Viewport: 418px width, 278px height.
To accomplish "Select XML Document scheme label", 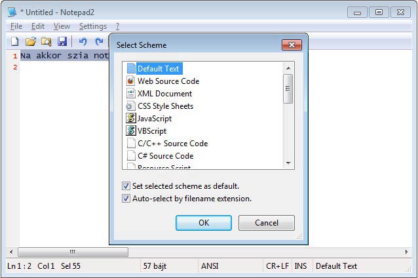I will (x=164, y=94).
